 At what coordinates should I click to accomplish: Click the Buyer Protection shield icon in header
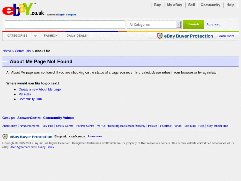click(x=160, y=36)
